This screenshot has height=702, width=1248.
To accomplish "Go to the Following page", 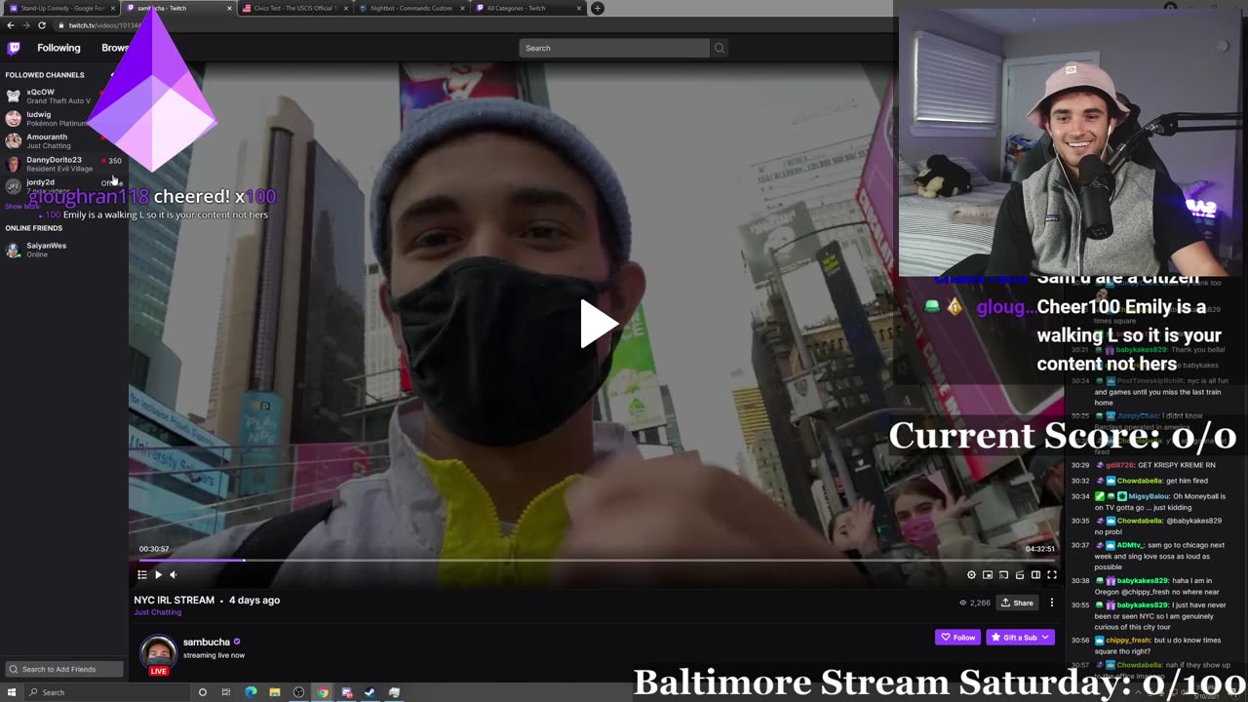I will [58, 48].
